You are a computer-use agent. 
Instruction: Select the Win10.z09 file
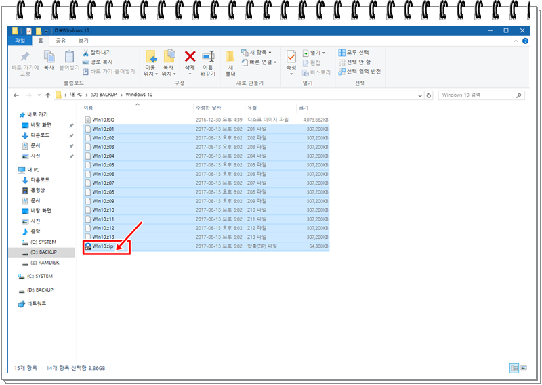click(x=206, y=201)
